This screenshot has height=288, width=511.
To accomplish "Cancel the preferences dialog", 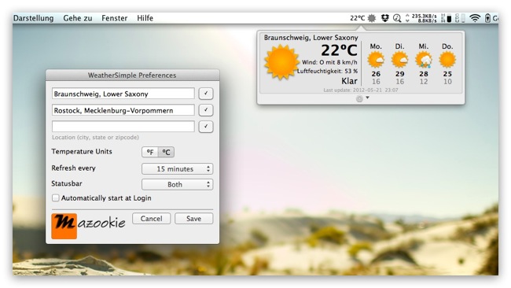I will point(151,219).
